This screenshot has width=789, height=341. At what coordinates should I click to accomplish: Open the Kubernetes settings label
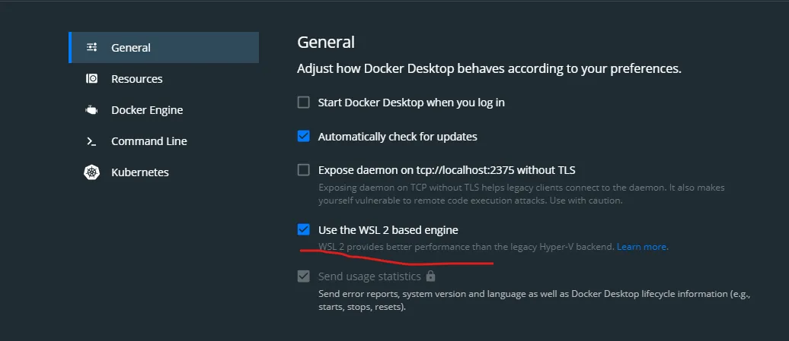click(x=139, y=172)
